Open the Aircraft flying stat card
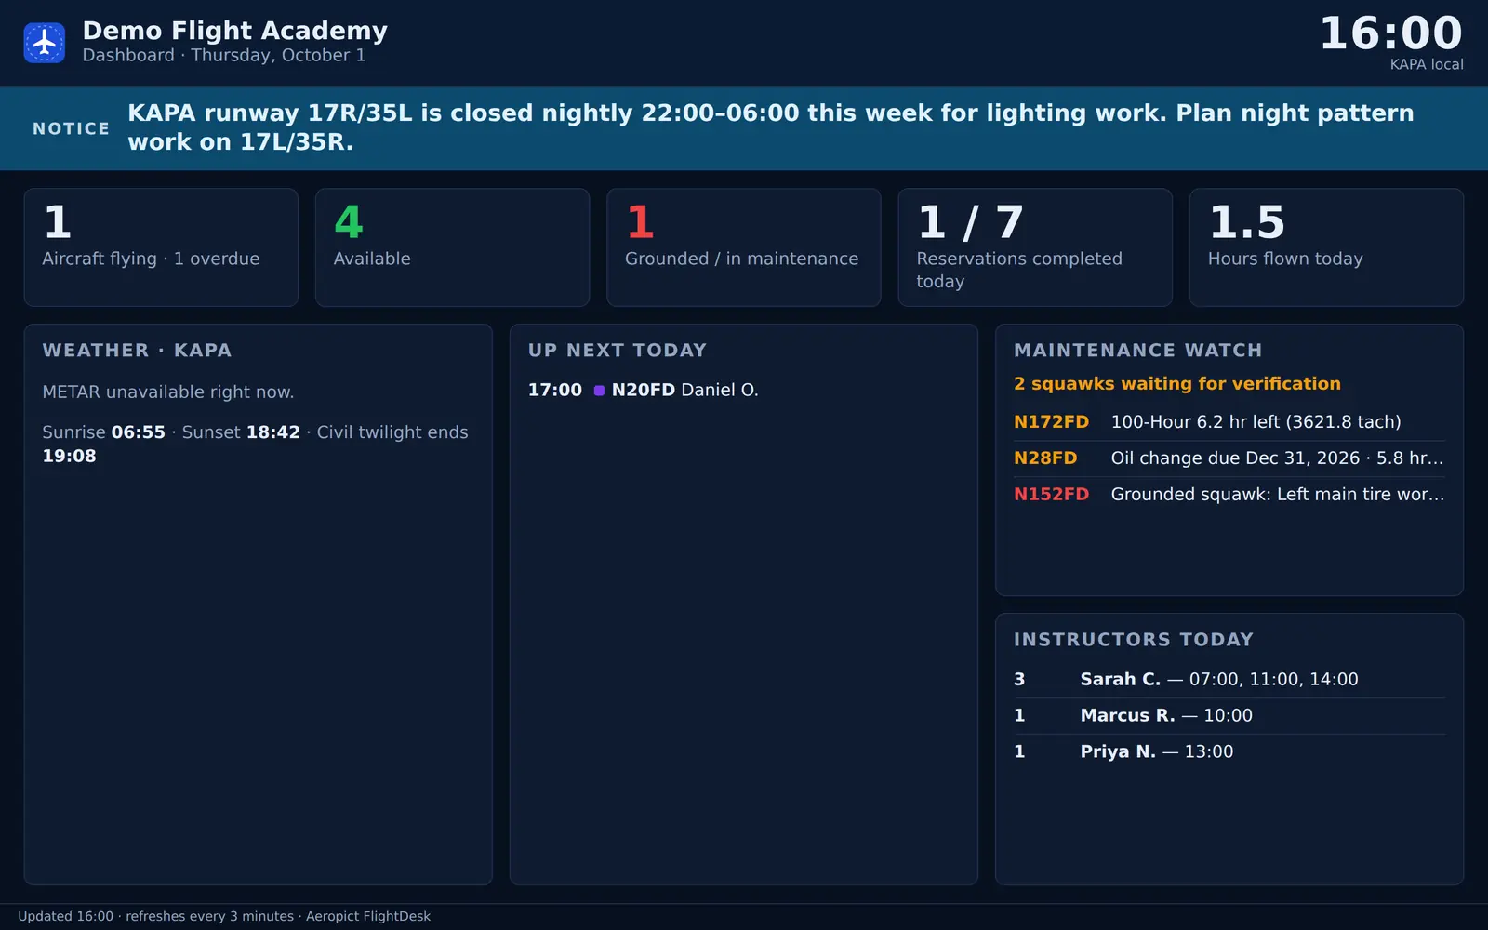Screen dimensions: 1488x930 click(161, 247)
